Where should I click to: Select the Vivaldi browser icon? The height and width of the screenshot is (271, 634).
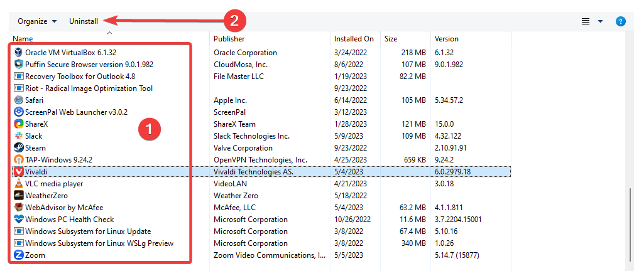click(19, 172)
